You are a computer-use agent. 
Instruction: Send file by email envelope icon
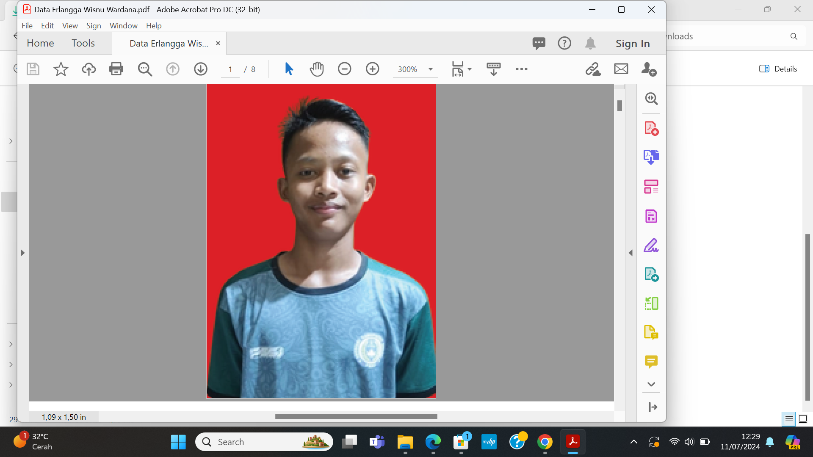click(621, 69)
